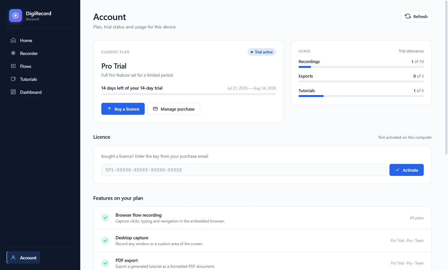Click the 'Features on your plan' heading
The image size is (448, 270).
[118, 198]
